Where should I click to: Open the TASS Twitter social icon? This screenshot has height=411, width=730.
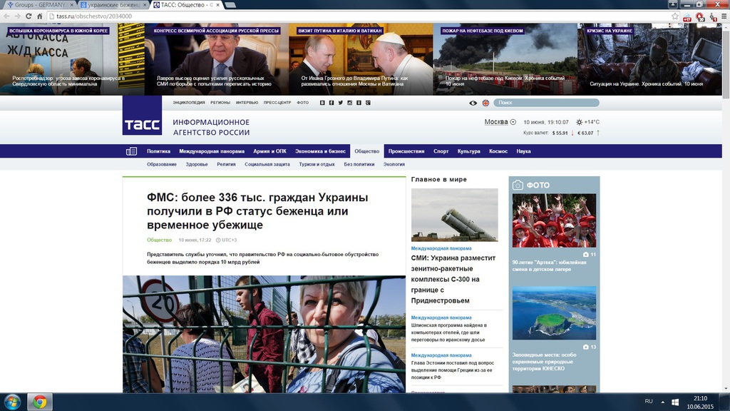tap(340, 103)
